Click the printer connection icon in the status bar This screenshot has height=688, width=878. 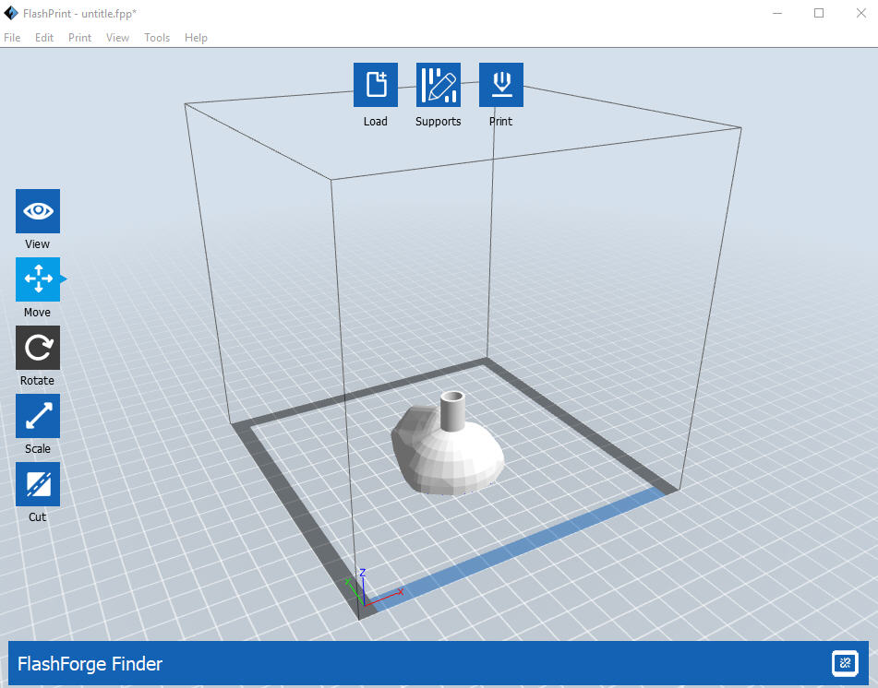(845, 663)
